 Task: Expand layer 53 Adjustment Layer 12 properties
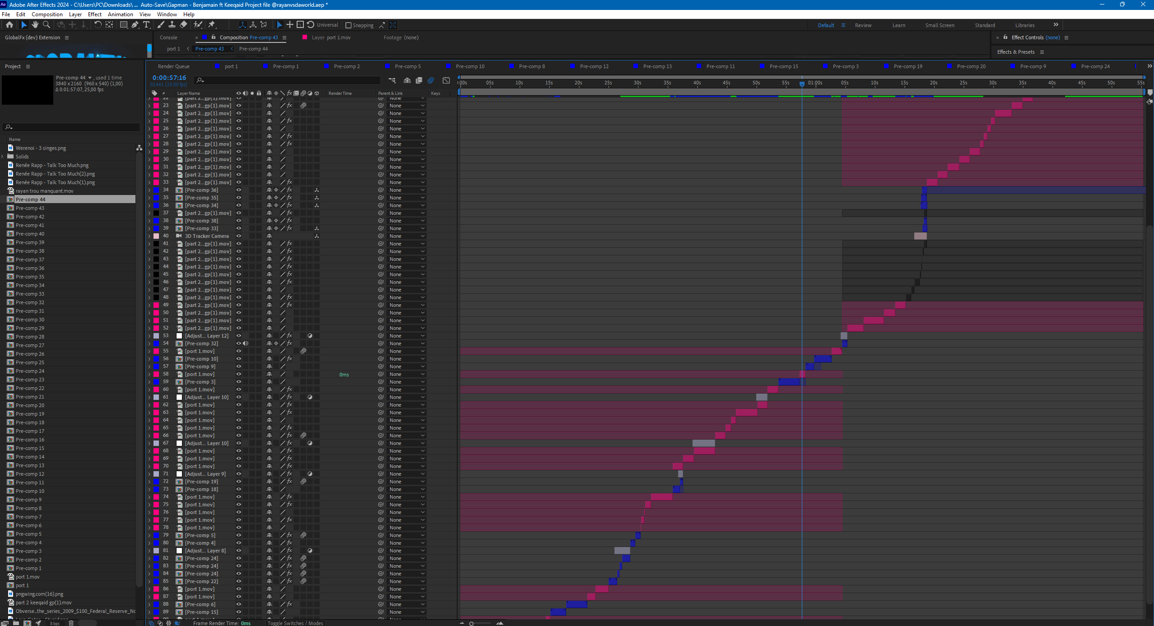[x=149, y=336]
